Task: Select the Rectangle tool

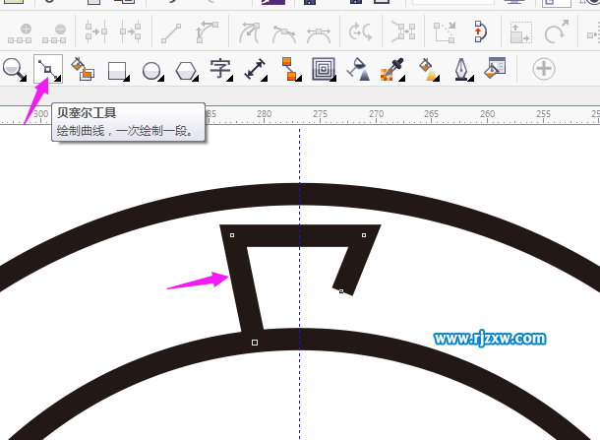Action: tap(118, 71)
